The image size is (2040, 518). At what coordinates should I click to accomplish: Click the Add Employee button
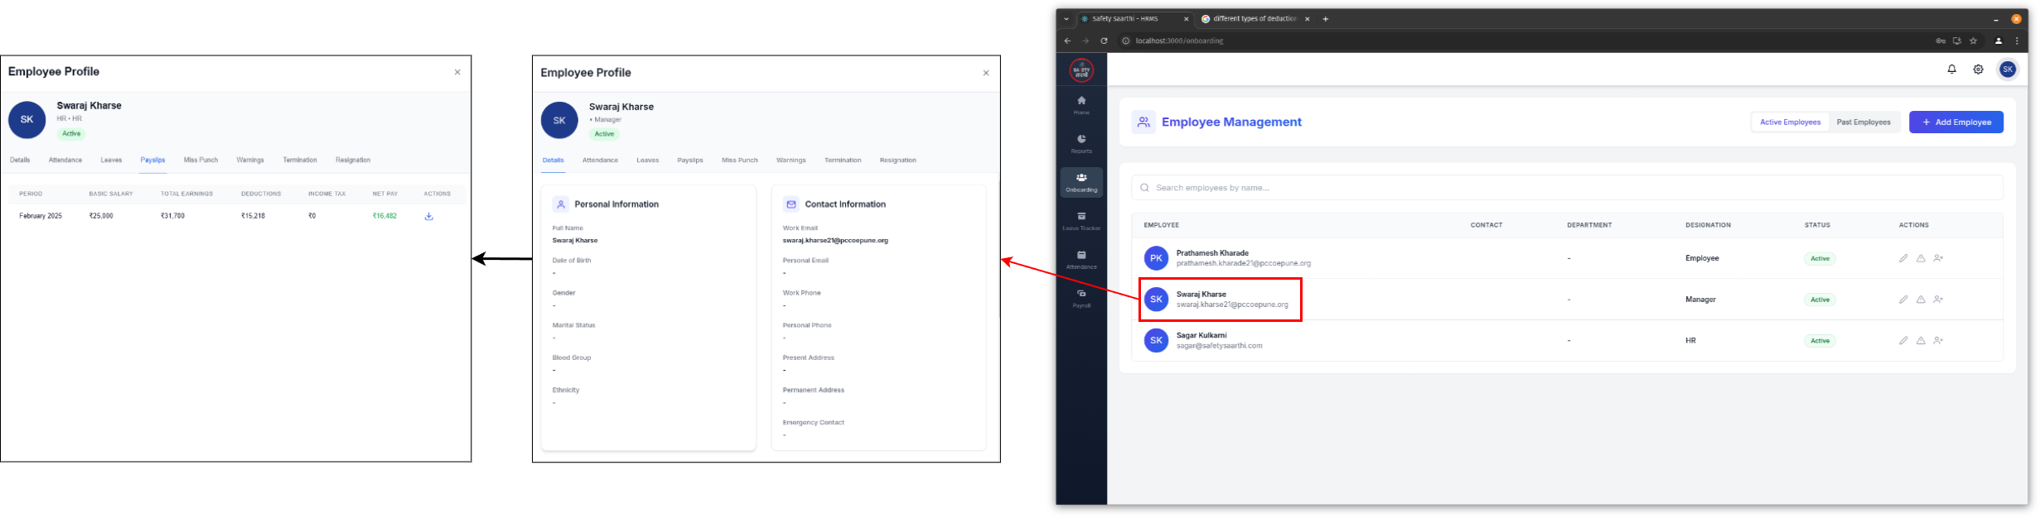click(1955, 122)
